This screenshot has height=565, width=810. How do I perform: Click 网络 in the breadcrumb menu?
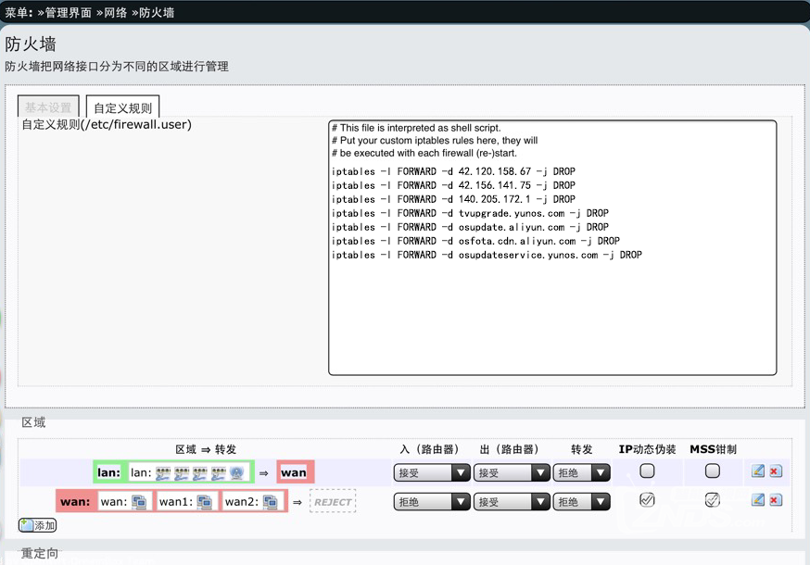[x=115, y=12]
